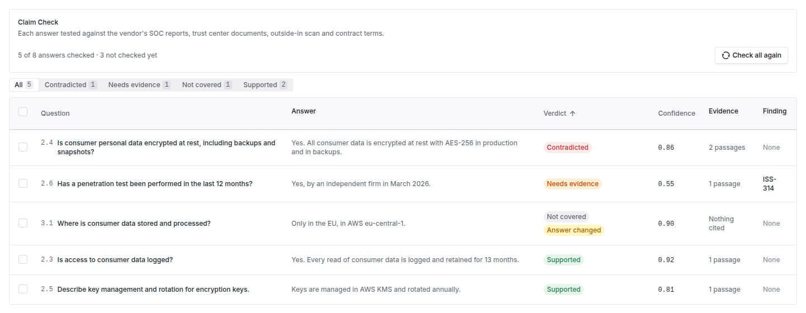This screenshot has height=313, width=806.
Task: Click the 5 of 8 answers checked status text
Action: pyautogui.click(x=87, y=55)
